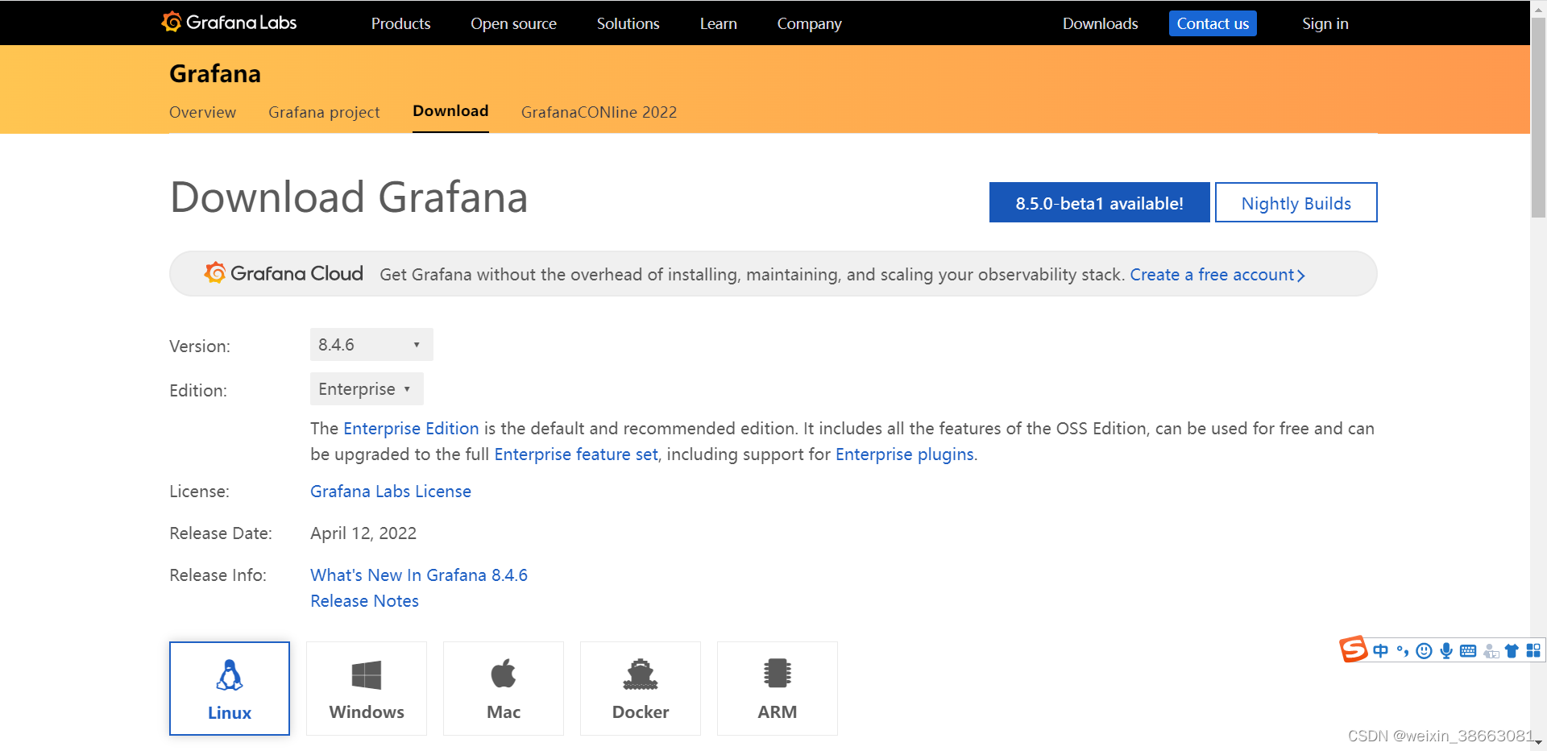Image resolution: width=1547 pixels, height=751 pixels.
Task: Toggle Chinese/English input mode icon
Action: 1381,650
